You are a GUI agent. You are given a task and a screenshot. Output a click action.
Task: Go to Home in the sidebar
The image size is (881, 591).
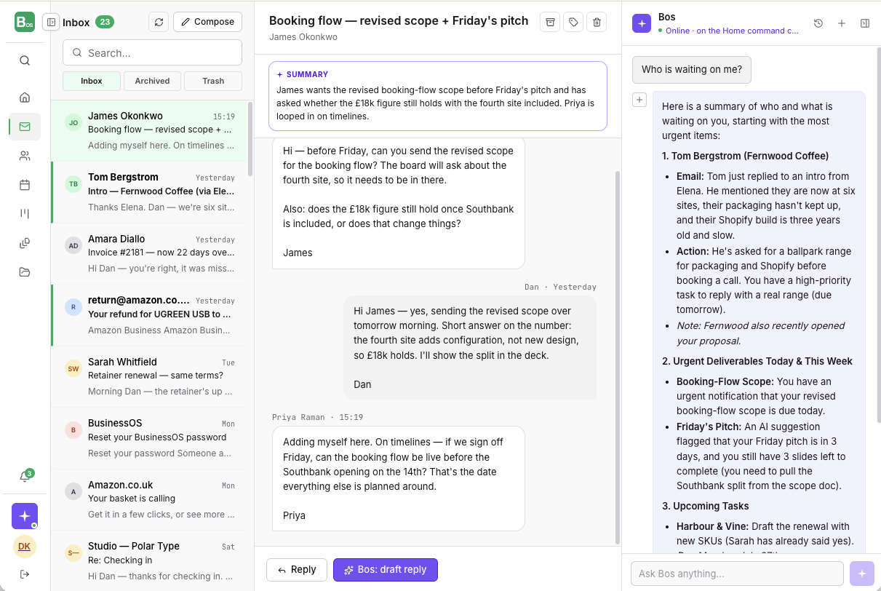(x=25, y=97)
